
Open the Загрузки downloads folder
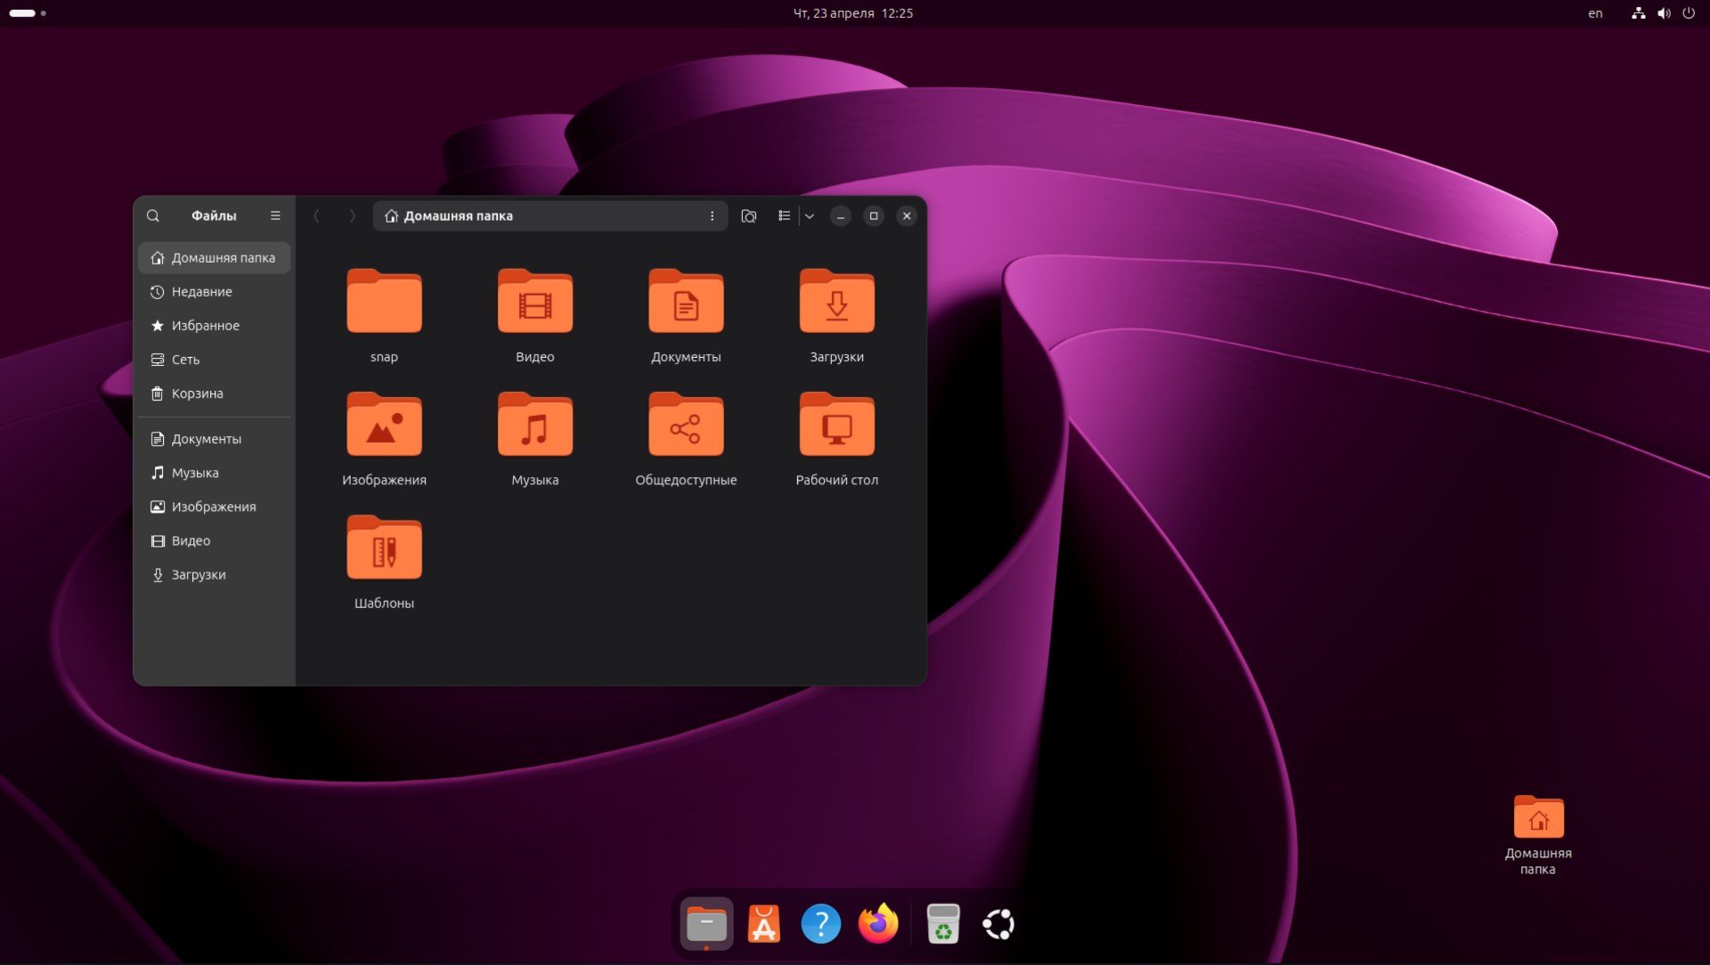836,303
